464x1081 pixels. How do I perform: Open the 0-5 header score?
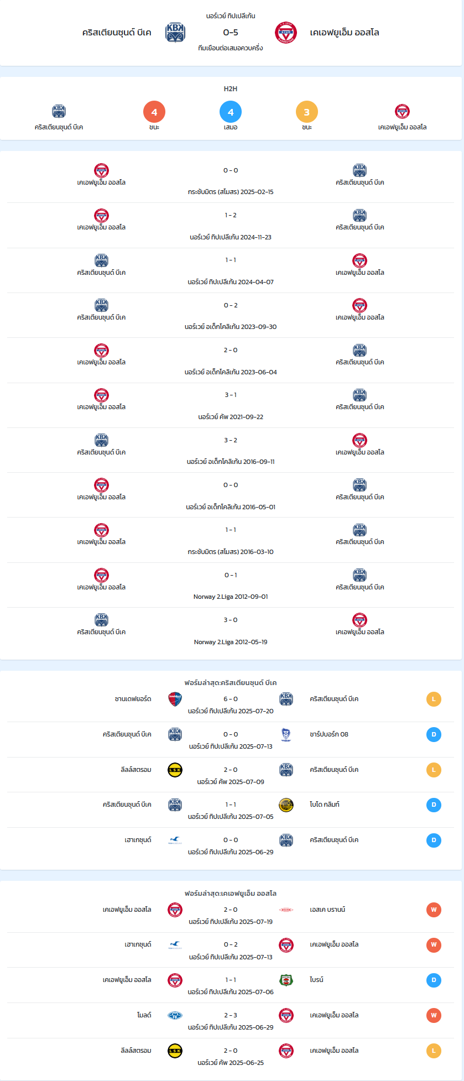click(x=231, y=33)
